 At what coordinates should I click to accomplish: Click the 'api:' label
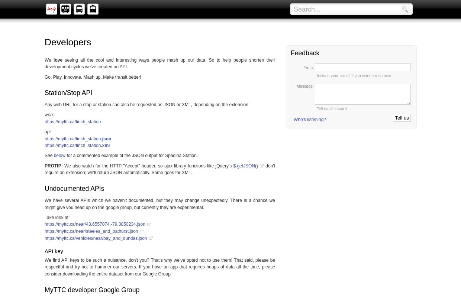click(48, 132)
